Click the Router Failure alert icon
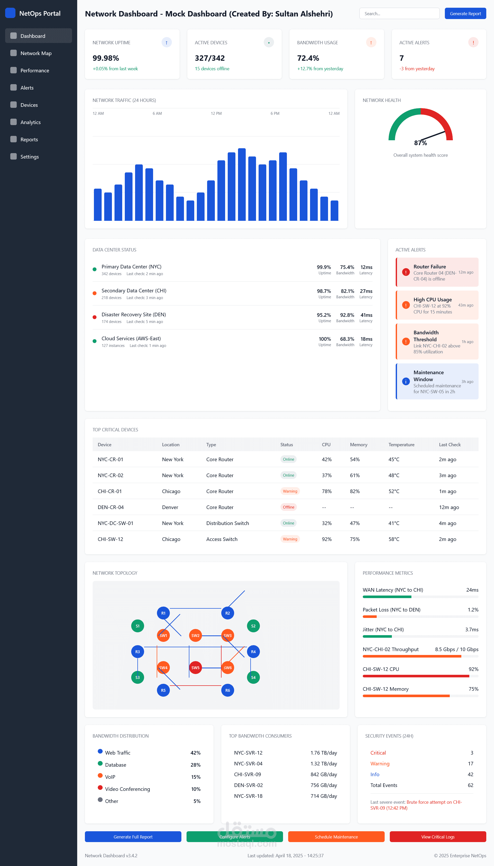Viewport: 494px width, 866px height. [x=406, y=272]
